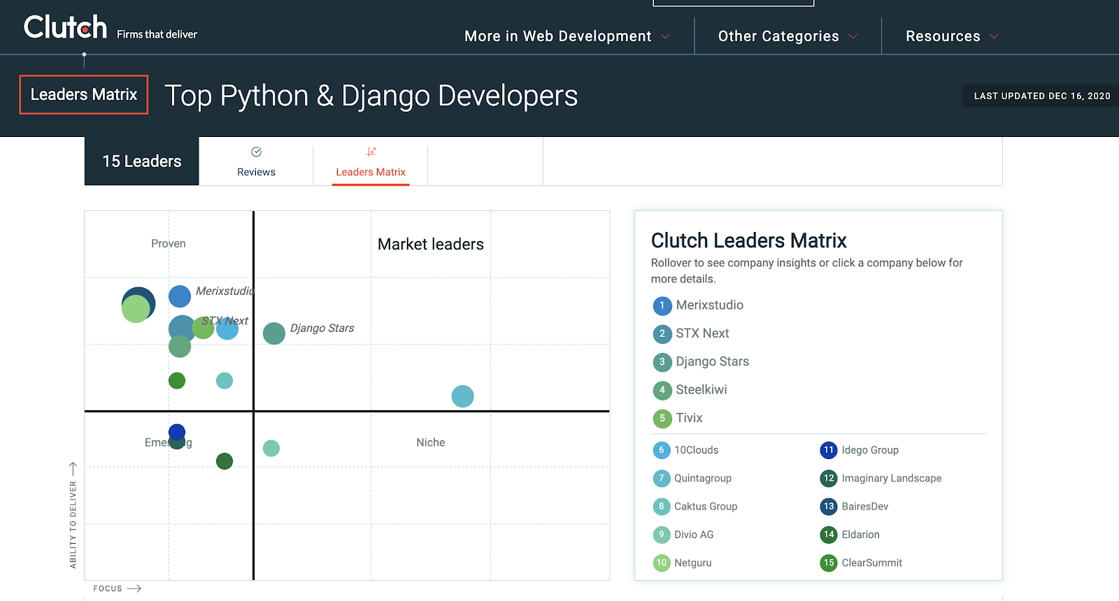1119x601 pixels.
Task: Open the 10Clouds company link
Action: click(x=696, y=450)
